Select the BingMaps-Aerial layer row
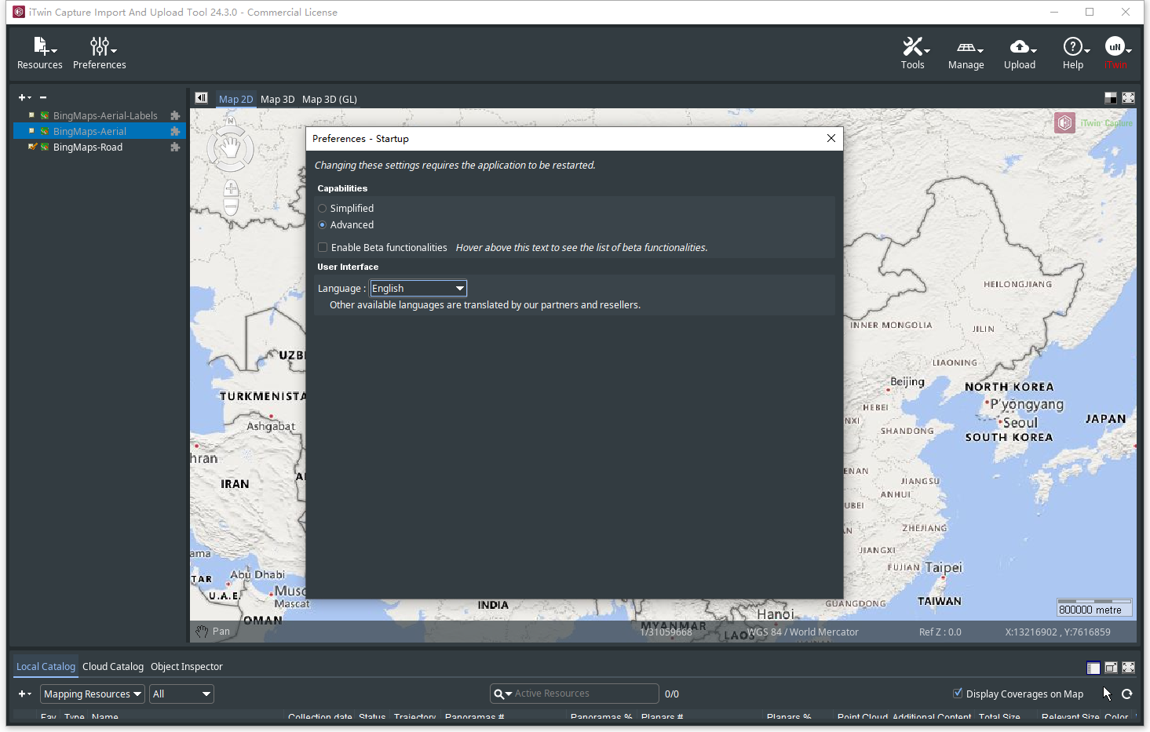This screenshot has width=1150, height=732. tap(98, 131)
